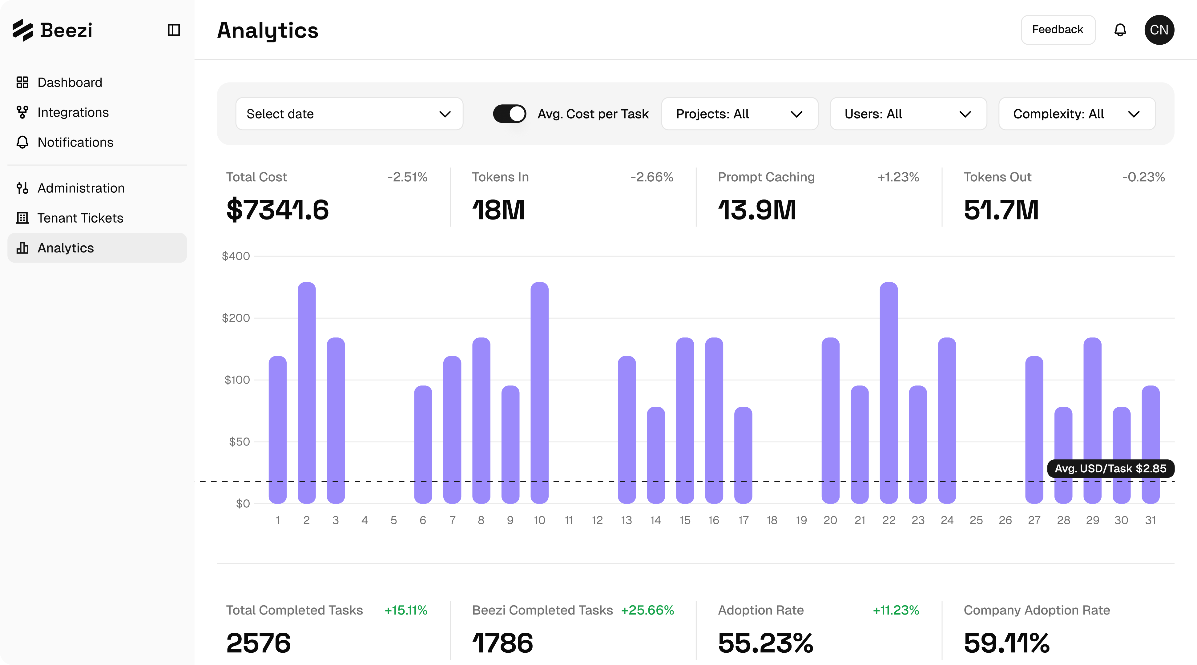Click the Feedback button

click(x=1058, y=30)
